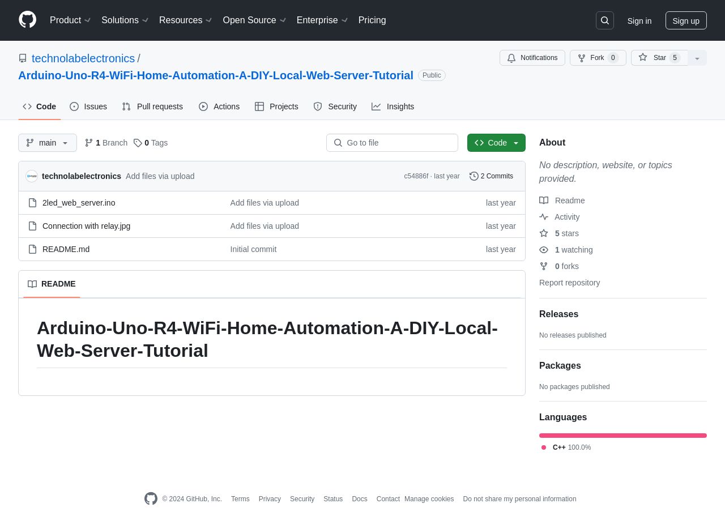Star this repository
Viewport: 725px width, 529px height.
point(659,58)
